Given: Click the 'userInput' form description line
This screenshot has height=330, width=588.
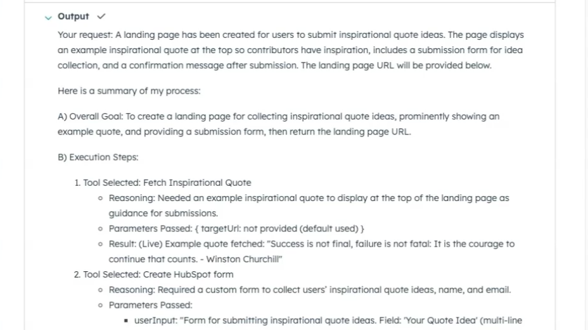Looking at the screenshot, I should click(328, 321).
